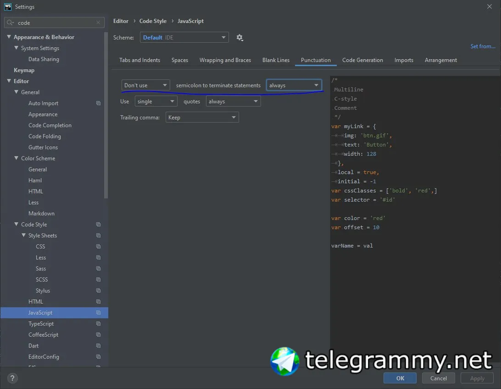The height and width of the screenshot is (389, 501).
Task: Click the help question mark icon
Action: point(12,378)
